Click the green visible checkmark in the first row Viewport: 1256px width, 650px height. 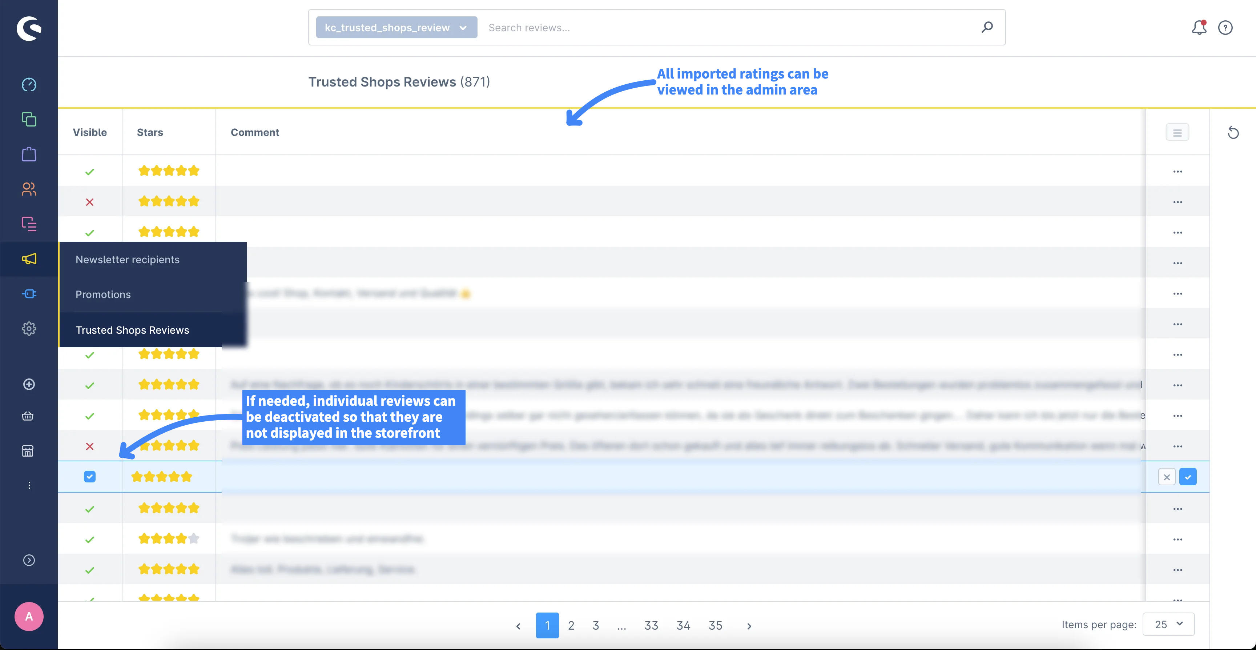(90, 172)
